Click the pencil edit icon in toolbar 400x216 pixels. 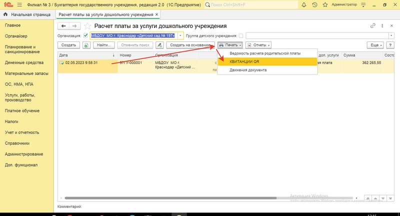point(159,45)
